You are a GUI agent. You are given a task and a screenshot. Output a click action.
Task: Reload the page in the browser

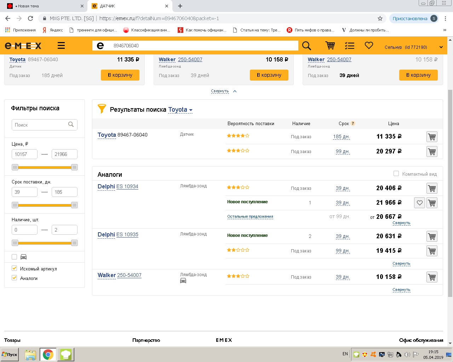(x=30, y=18)
